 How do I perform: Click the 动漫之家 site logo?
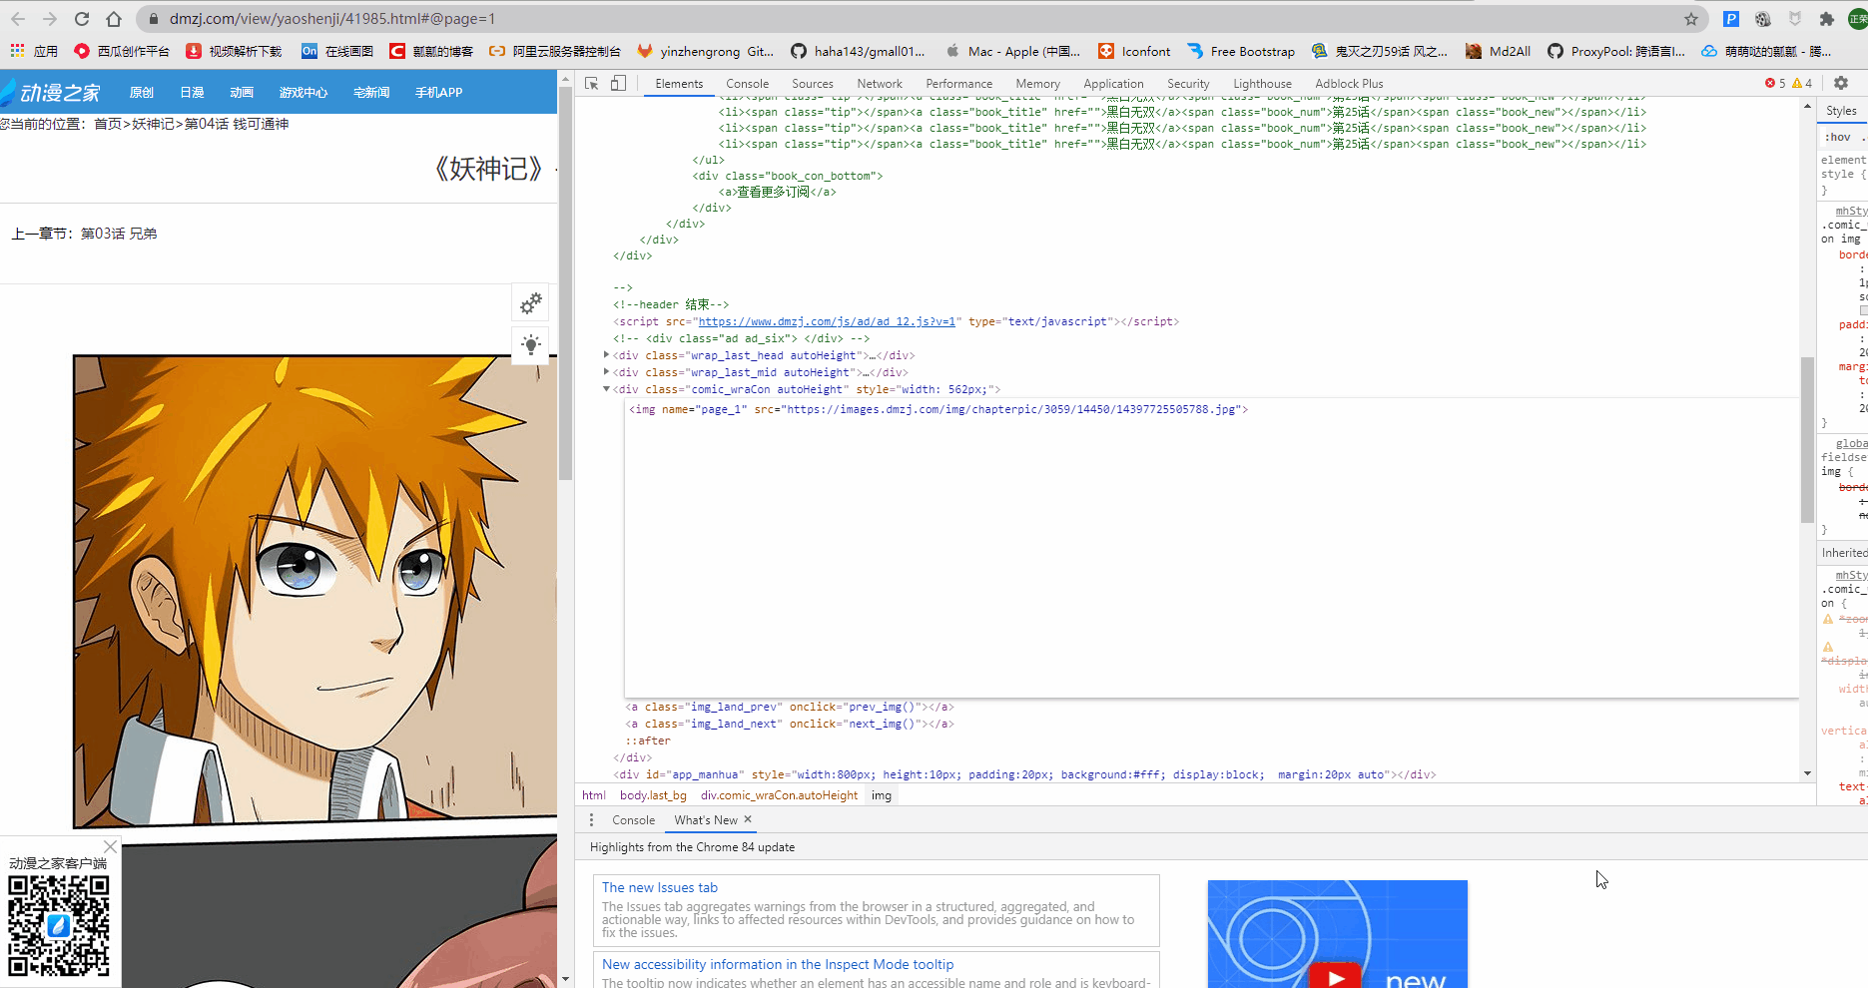pyautogui.click(x=52, y=93)
